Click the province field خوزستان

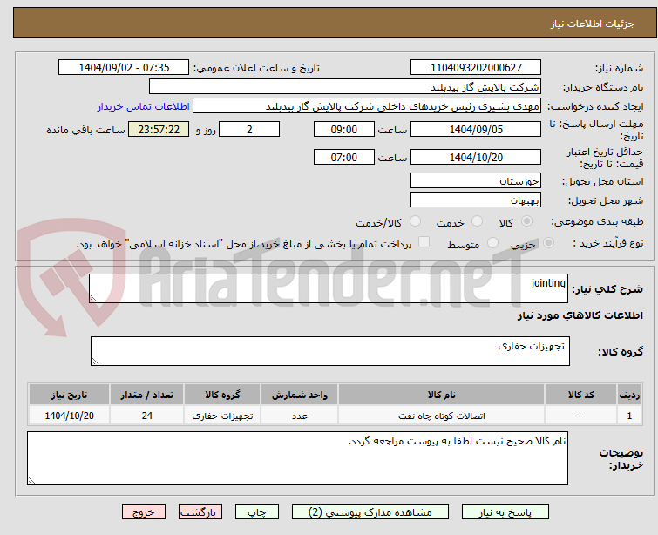tap(476, 181)
